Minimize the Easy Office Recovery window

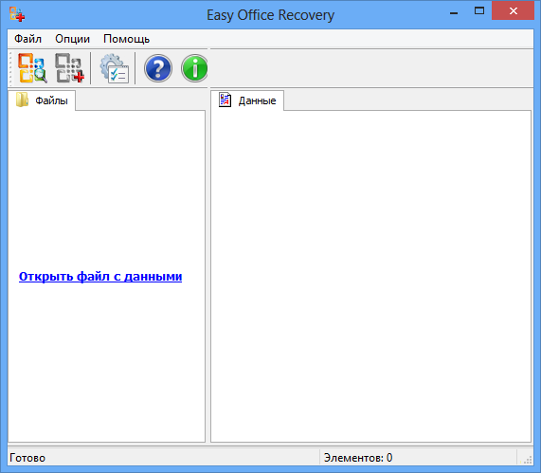[x=454, y=12]
